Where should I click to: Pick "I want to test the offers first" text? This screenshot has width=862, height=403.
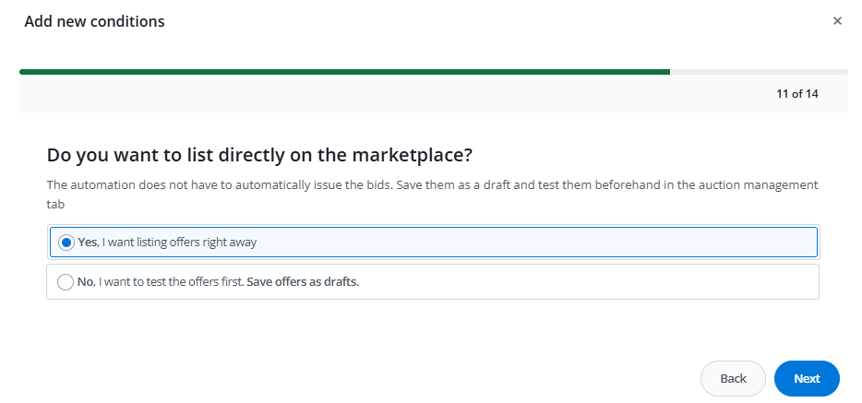point(171,282)
